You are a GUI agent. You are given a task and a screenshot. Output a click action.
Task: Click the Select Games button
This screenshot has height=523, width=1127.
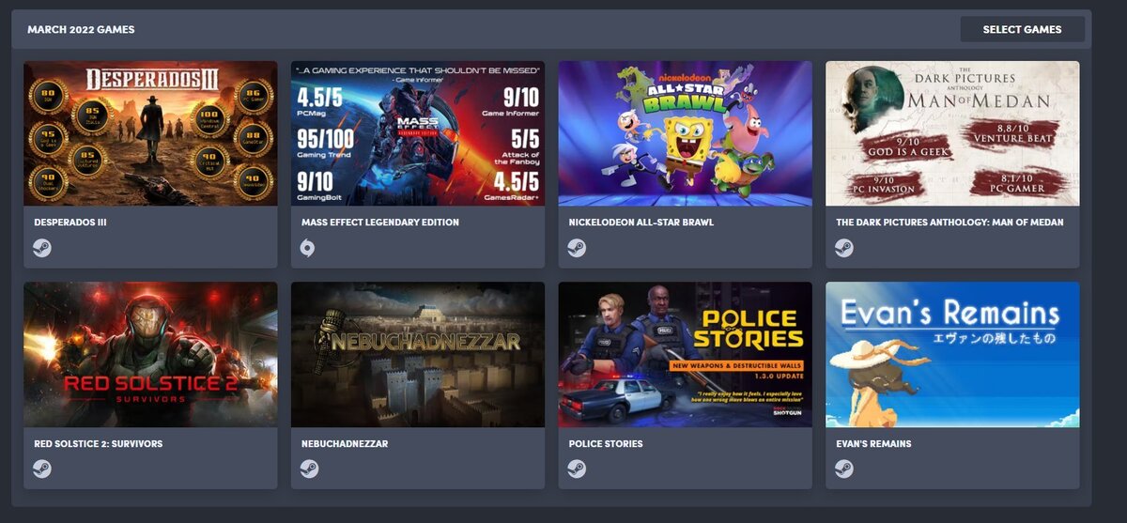[x=1022, y=29]
